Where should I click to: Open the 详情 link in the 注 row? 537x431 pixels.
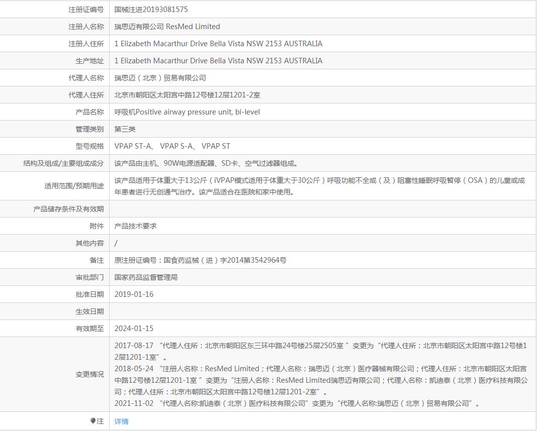tap(121, 421)
